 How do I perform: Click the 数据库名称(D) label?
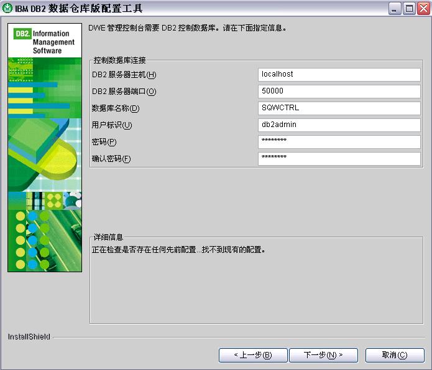coord(116,108)
